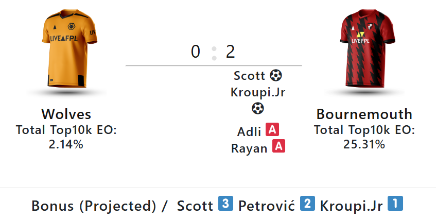Click the red assist badge beside Rayan
Image resolution: width=436 pixels, height=218 pixels.
(x=278, y=147)
